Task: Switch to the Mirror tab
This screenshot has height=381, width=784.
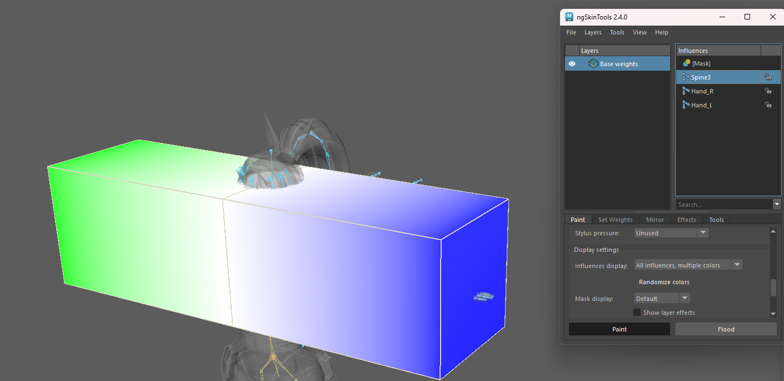Action: click(x=655, y=220)
